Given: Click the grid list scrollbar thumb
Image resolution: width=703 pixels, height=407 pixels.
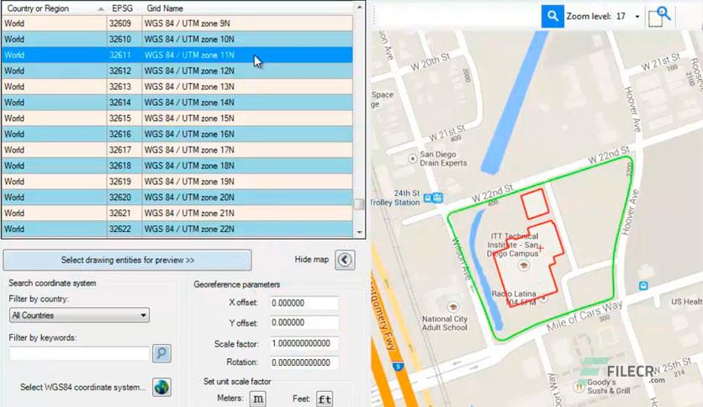Looking at the screenshot, I should click(x=359, y=204).
